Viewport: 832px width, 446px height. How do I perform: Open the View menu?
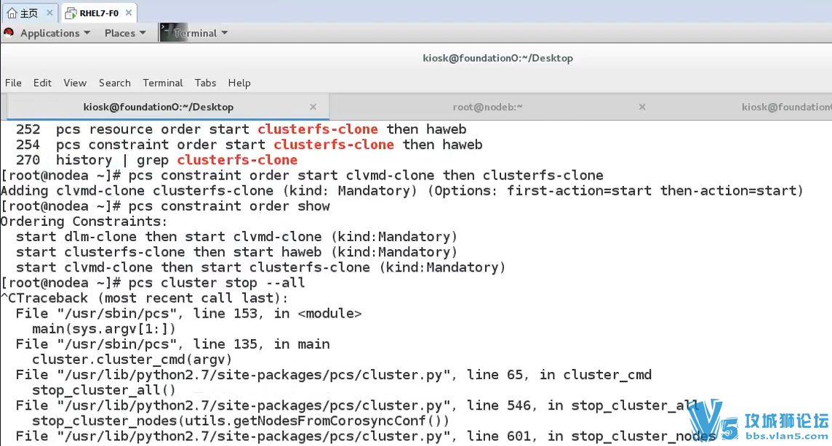coord(74,83)
